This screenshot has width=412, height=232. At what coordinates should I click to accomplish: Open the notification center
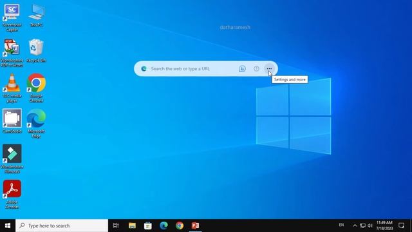[x=401, y=226]
